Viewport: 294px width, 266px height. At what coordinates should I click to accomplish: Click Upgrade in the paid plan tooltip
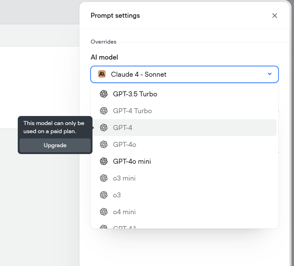[x=55, y=145]
